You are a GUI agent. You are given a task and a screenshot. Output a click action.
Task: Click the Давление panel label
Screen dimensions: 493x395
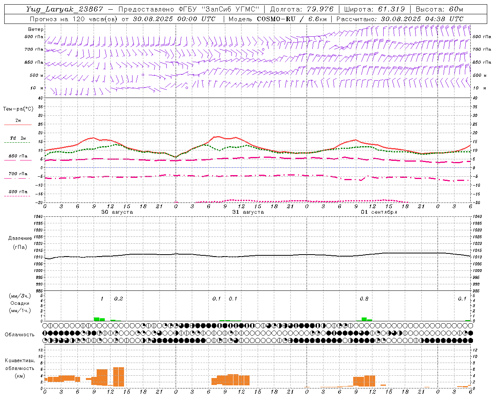20,238
